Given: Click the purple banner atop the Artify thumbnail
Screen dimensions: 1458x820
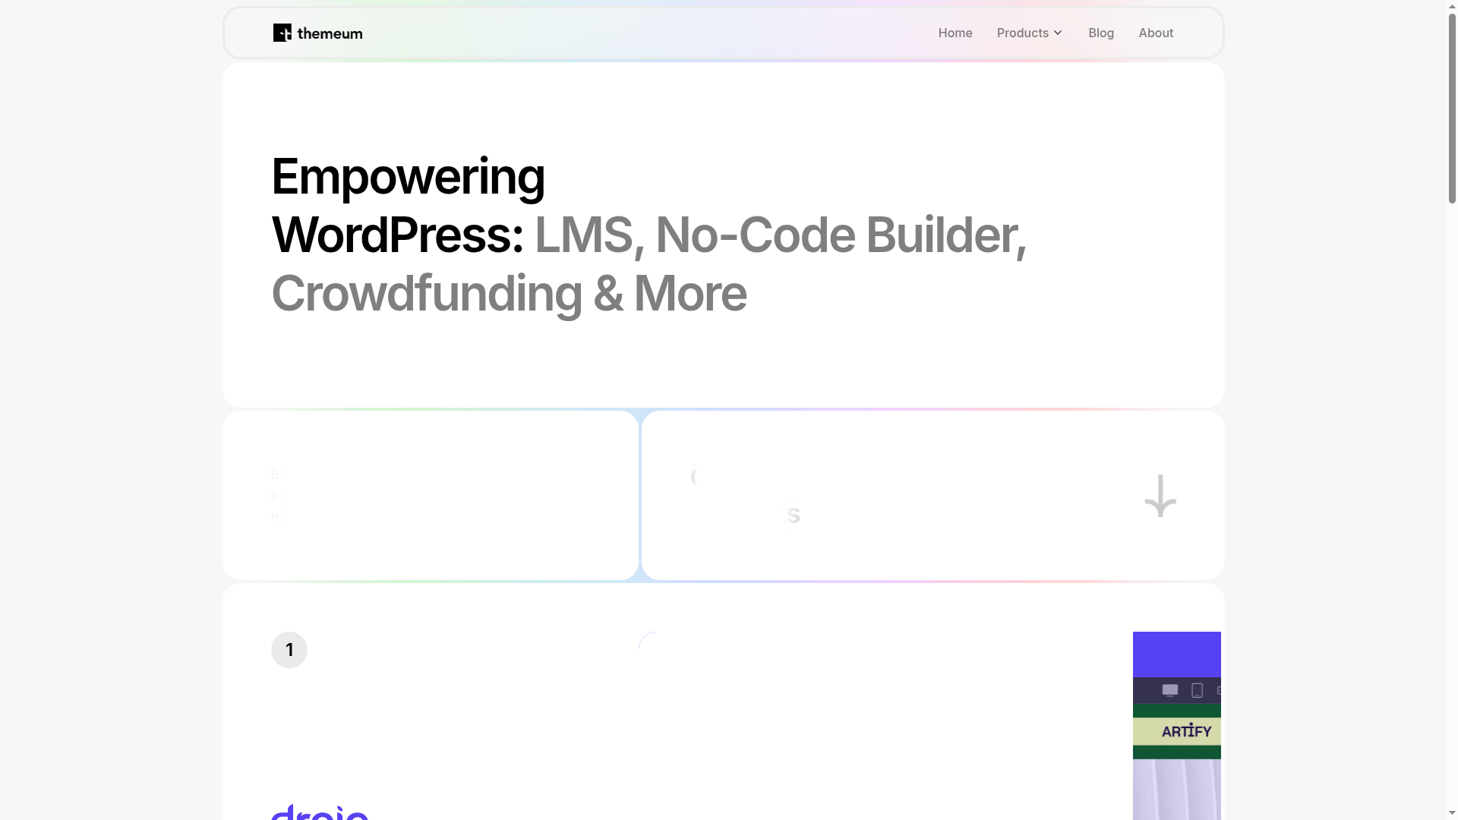Looking at the screenshot, I should click(x=1177, y=654).
